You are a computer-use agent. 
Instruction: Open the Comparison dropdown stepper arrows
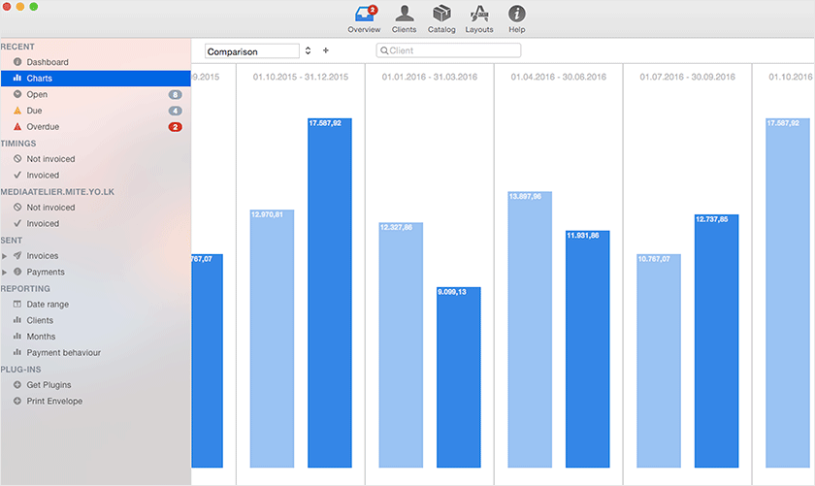click(308, 50)
